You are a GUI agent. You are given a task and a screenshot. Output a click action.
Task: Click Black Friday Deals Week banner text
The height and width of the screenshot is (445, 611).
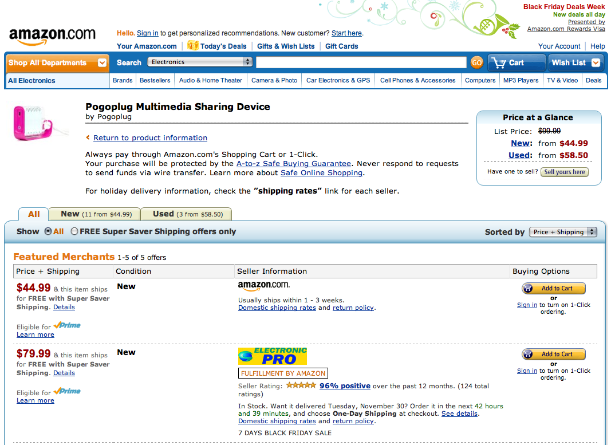pos(564,7)
